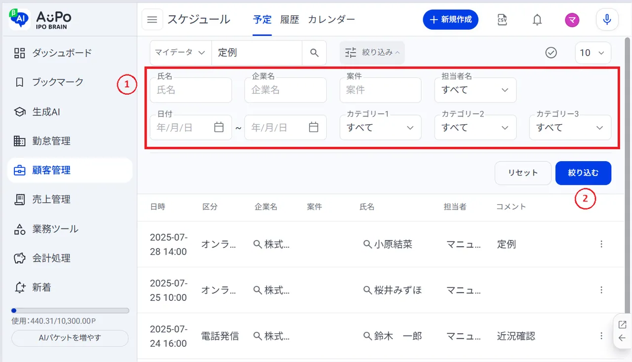This screenshot has height=362, width=632.
Task: Change the page size dropdown showing 10
Action: click(593, 53)
